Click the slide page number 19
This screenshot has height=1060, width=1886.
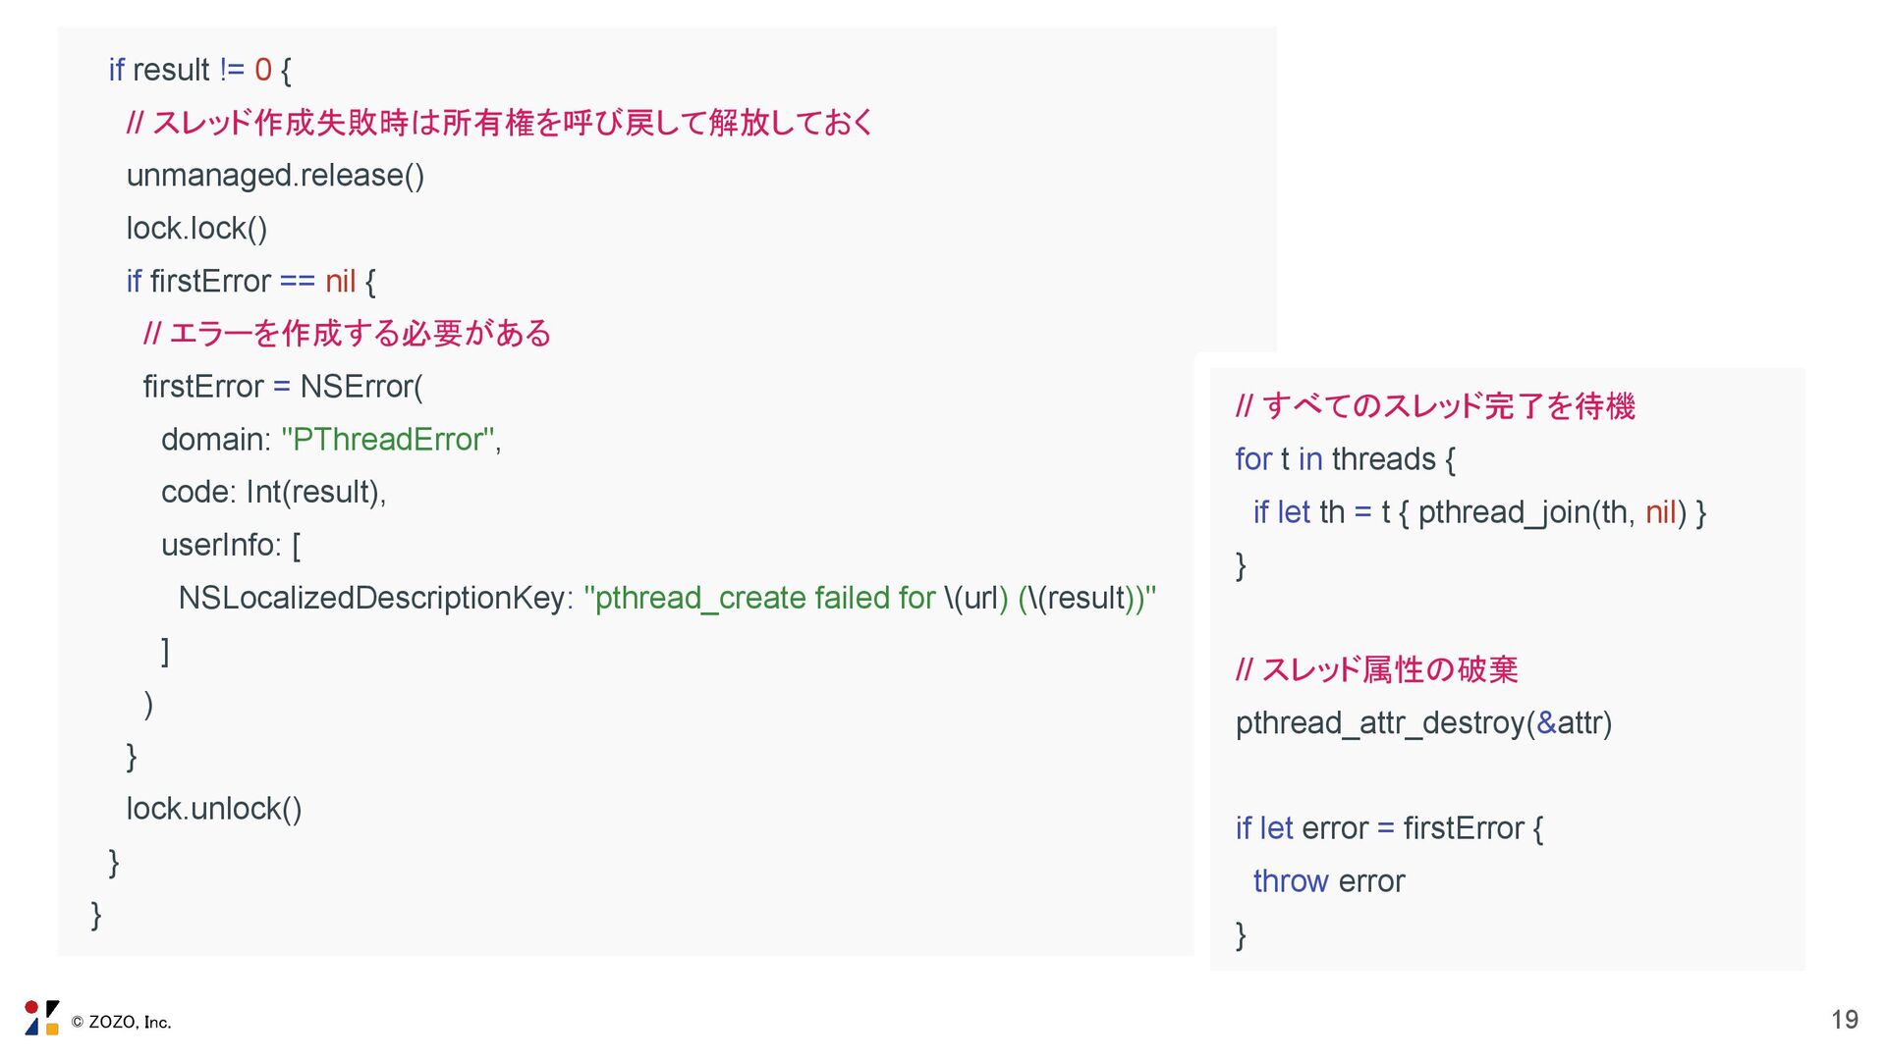1844,1020
